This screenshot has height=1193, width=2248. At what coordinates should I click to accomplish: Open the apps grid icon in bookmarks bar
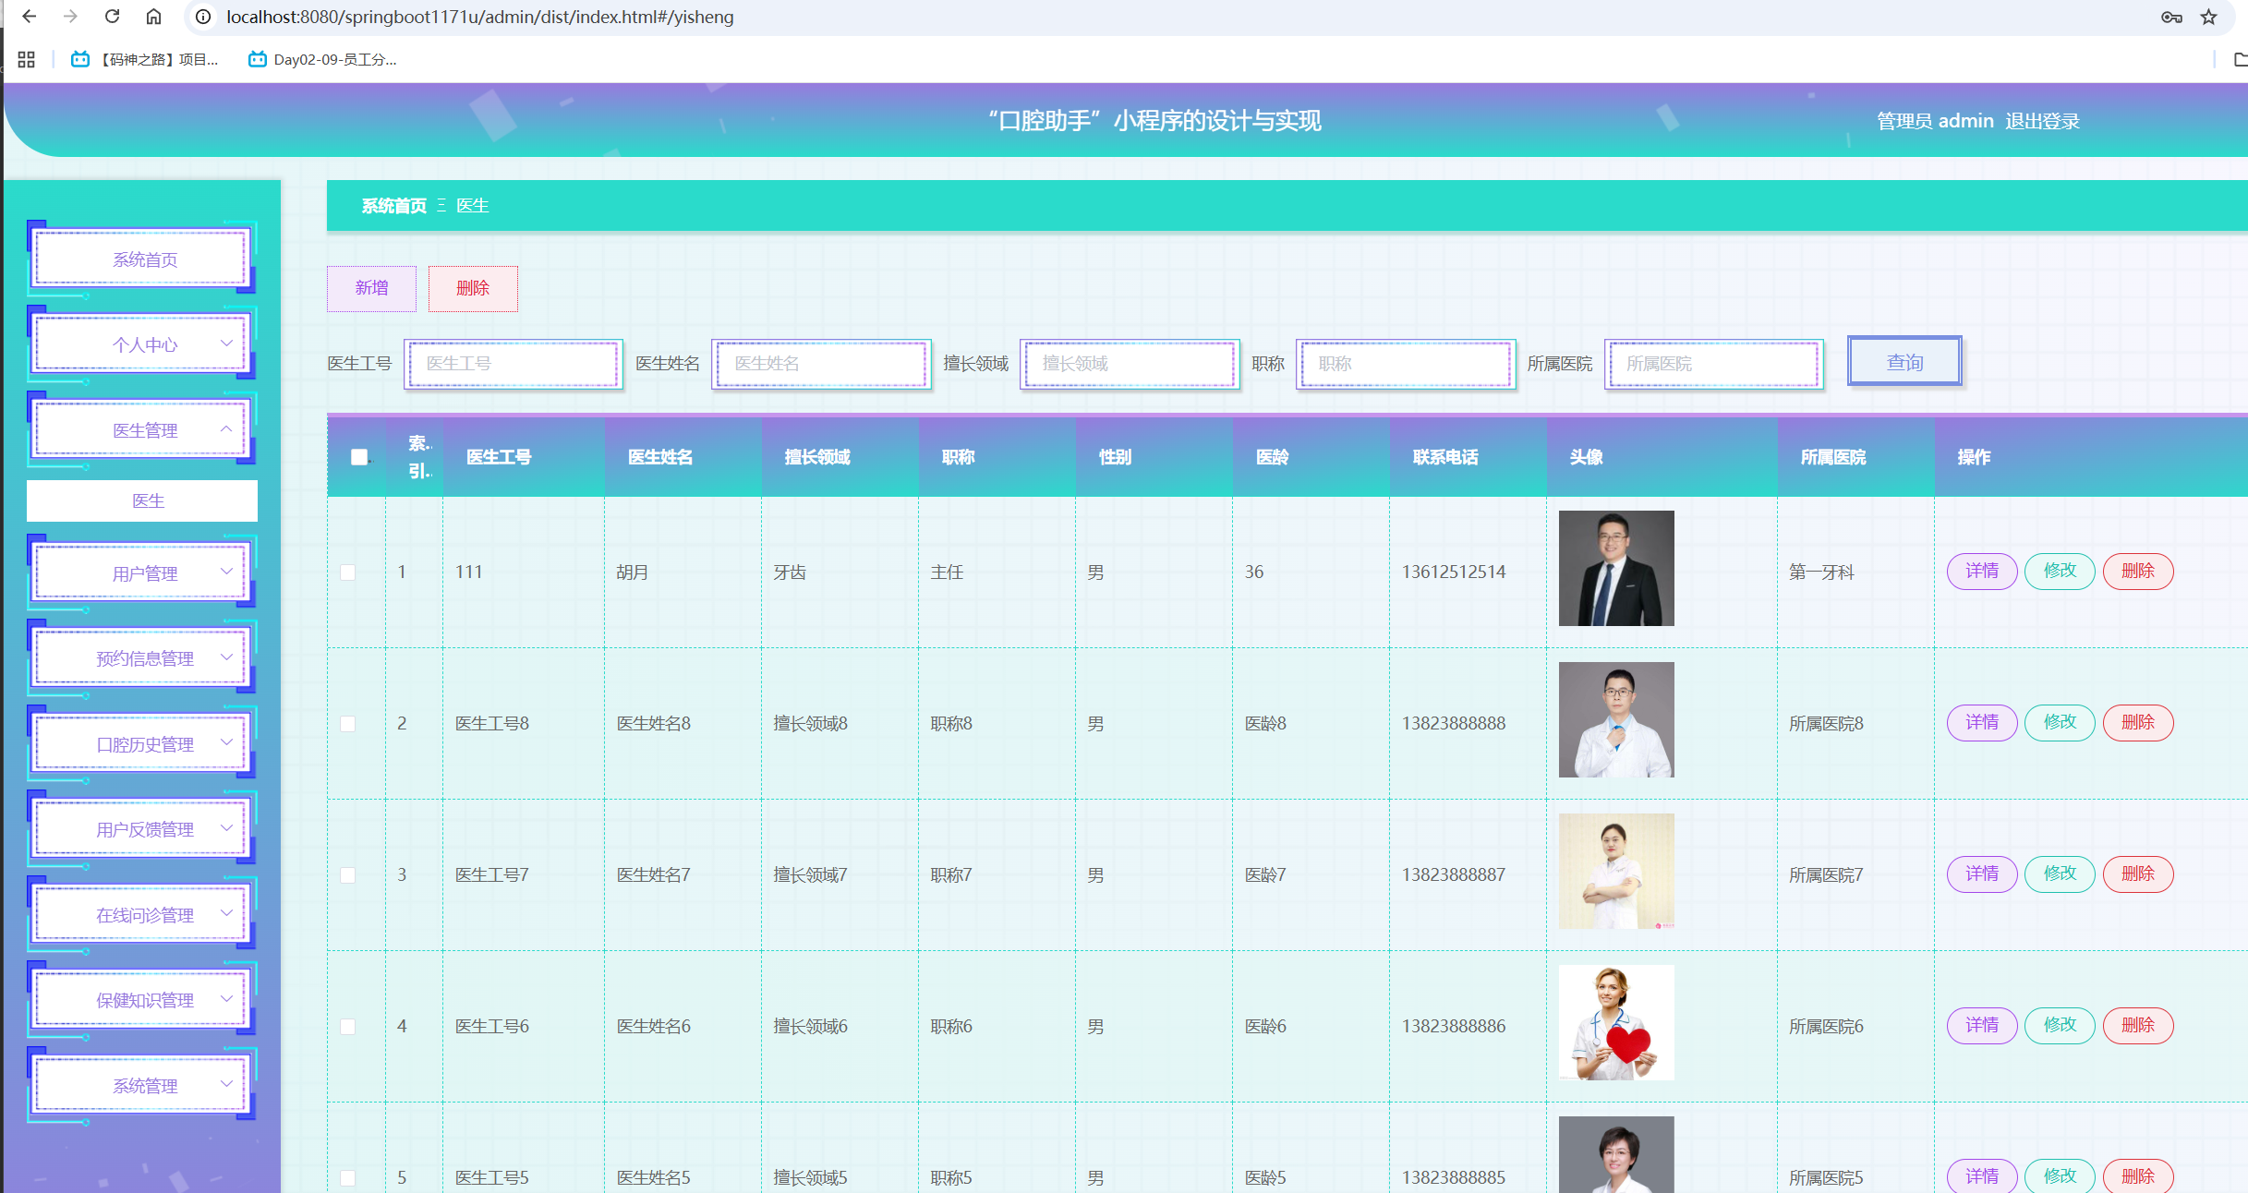point(26,59)
